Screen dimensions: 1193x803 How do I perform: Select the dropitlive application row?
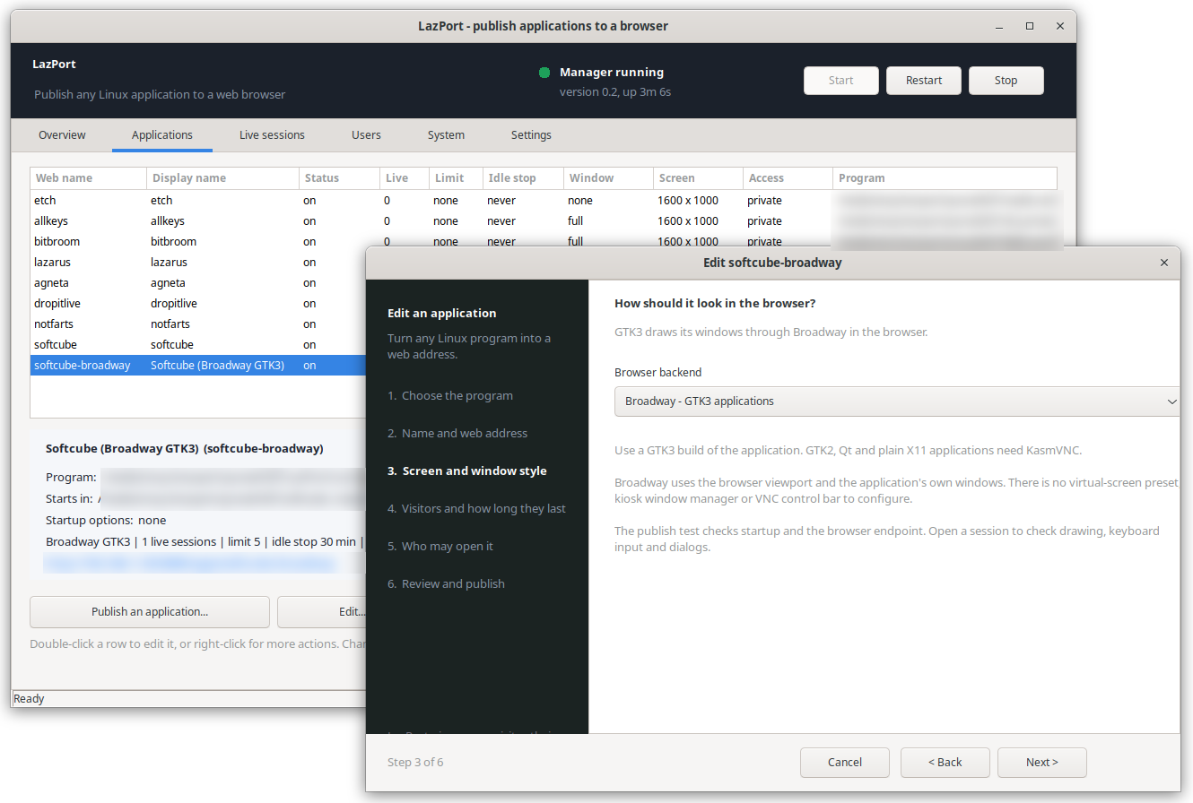198,304
